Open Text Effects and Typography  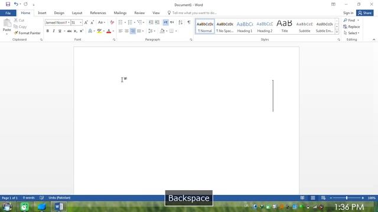90,31
